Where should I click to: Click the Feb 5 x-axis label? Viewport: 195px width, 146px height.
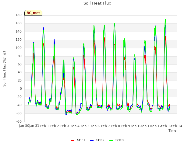coord(85,126)
